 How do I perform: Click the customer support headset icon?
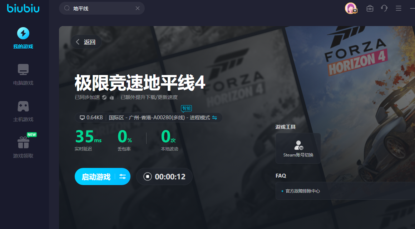[x=384, y=8]
